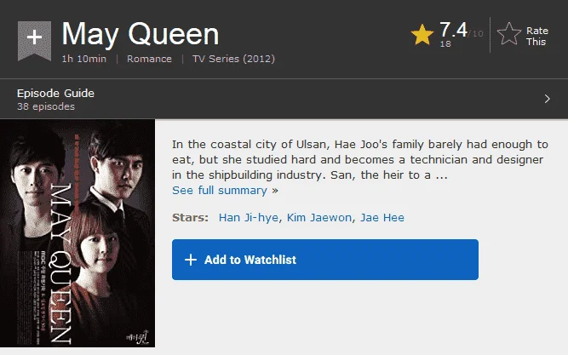Select the Romance genre link

click(x=149, y=59)
